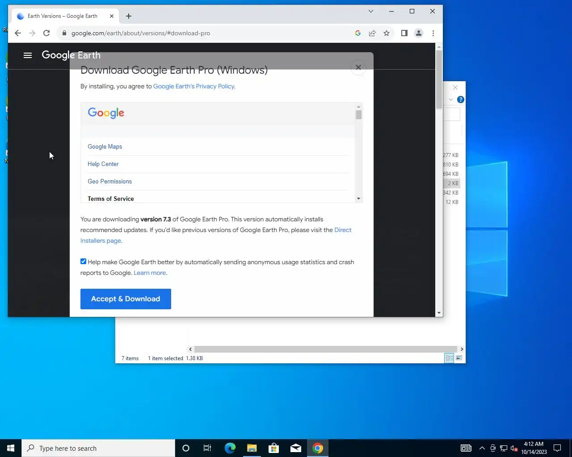The width and height of the screenshot is (572, 457).
Task: Show hidden system tray icons
Action: point(482,448)
